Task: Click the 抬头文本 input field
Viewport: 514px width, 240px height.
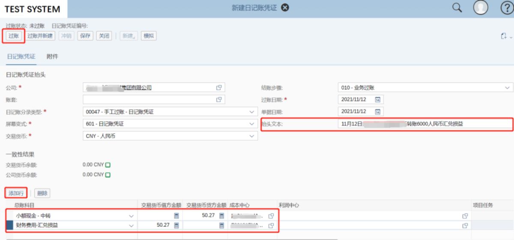Action: (x=425, y=124)
